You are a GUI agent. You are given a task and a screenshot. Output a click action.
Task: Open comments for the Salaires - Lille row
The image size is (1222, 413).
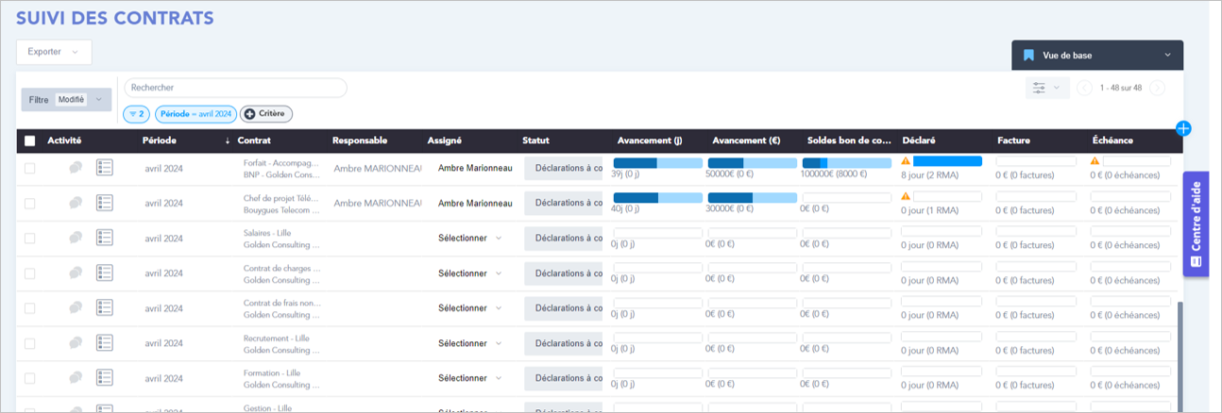click(x=75, y=238)
